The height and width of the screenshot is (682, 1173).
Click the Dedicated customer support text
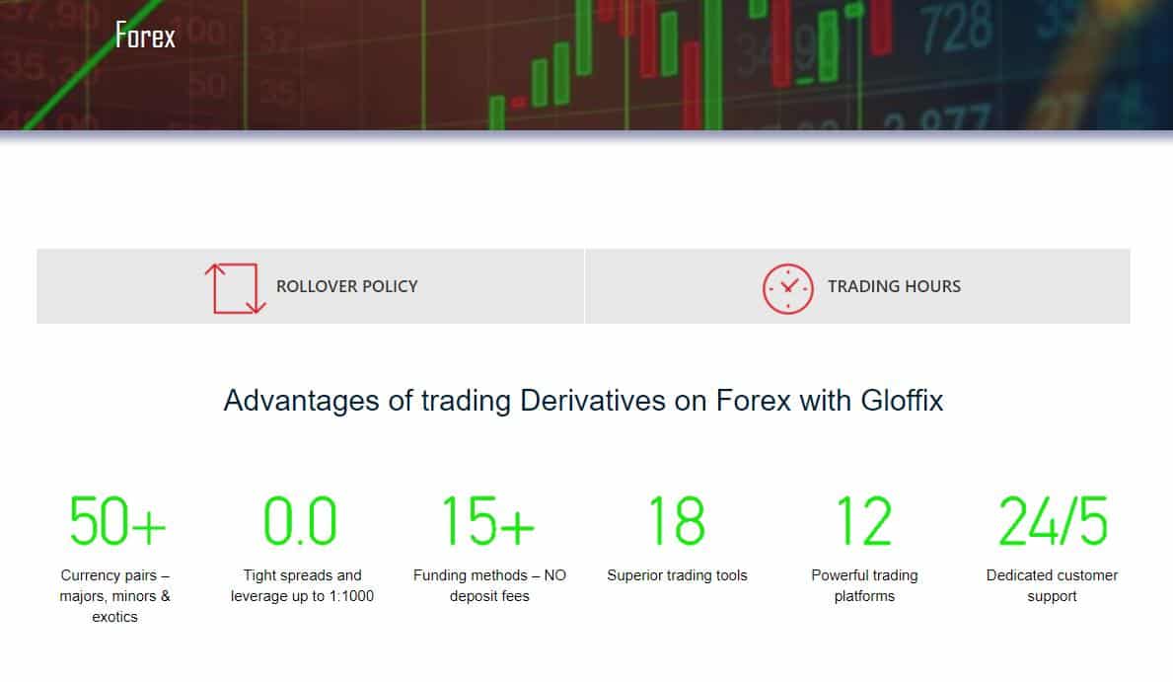click(x=1052, y=585)
